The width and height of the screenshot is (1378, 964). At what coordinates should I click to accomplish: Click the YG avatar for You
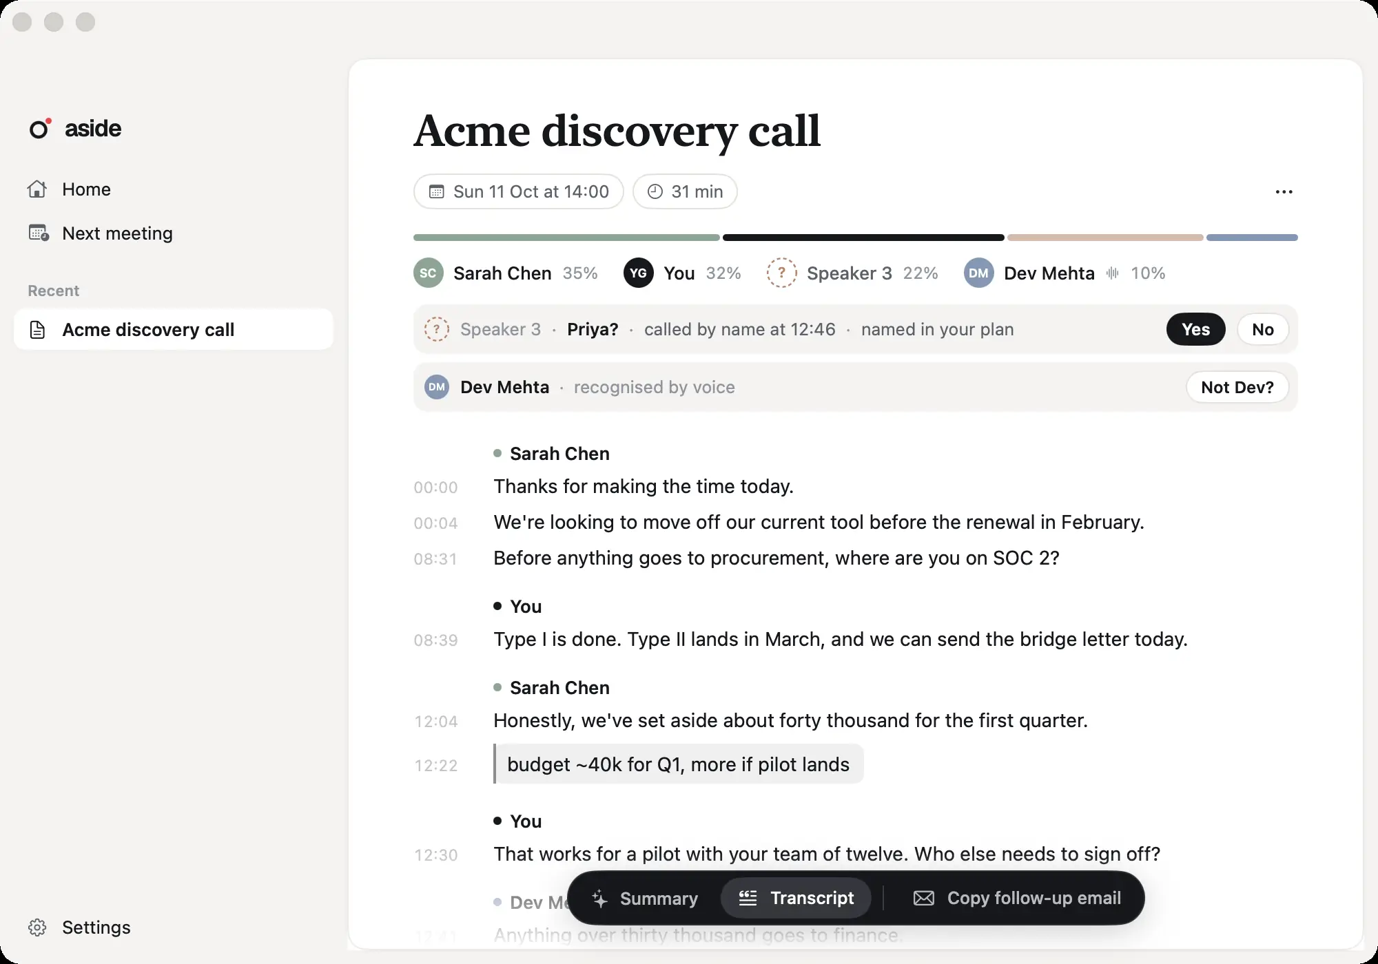click(x=639, y=273)
